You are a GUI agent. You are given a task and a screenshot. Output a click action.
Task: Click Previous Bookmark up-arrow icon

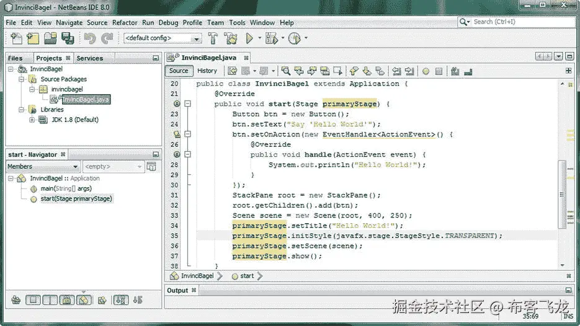tap(354, 71)
